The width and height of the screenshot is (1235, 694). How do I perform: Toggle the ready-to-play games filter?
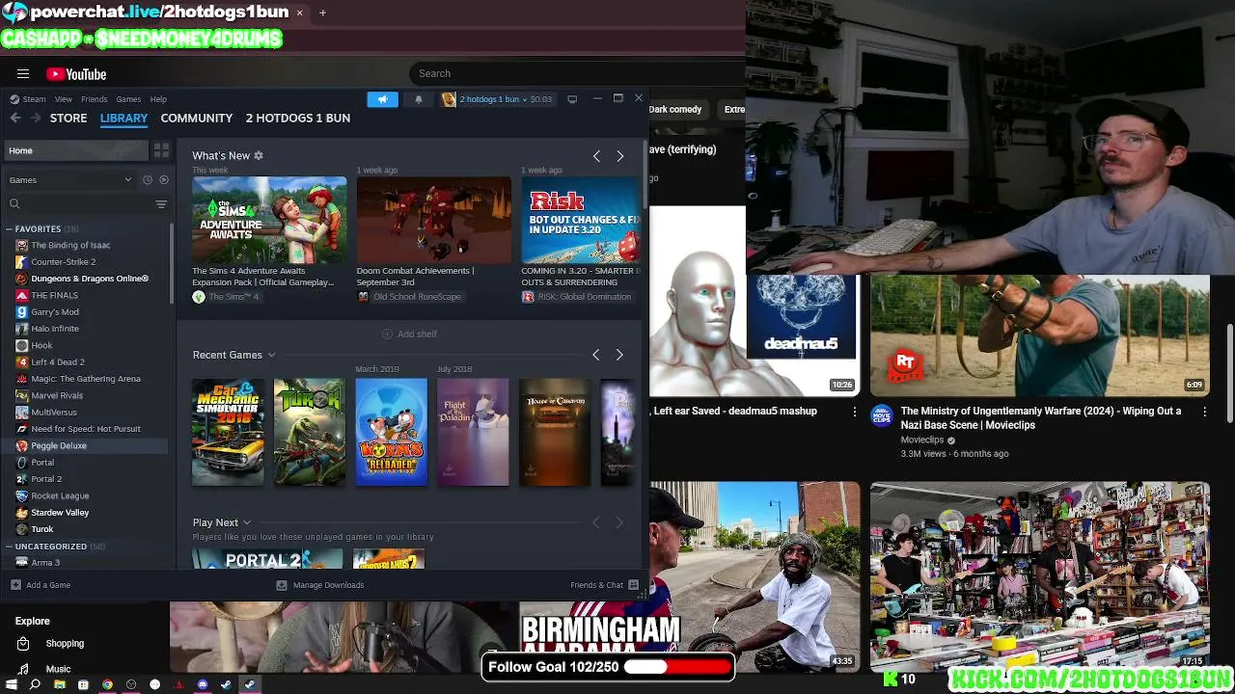[164, 179]
